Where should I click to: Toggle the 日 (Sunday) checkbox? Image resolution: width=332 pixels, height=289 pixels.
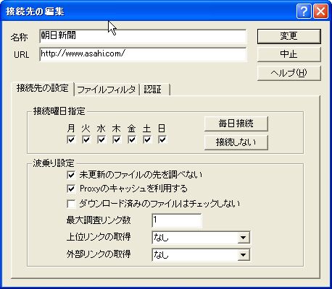pyautogui.click(x=162, y=139)
